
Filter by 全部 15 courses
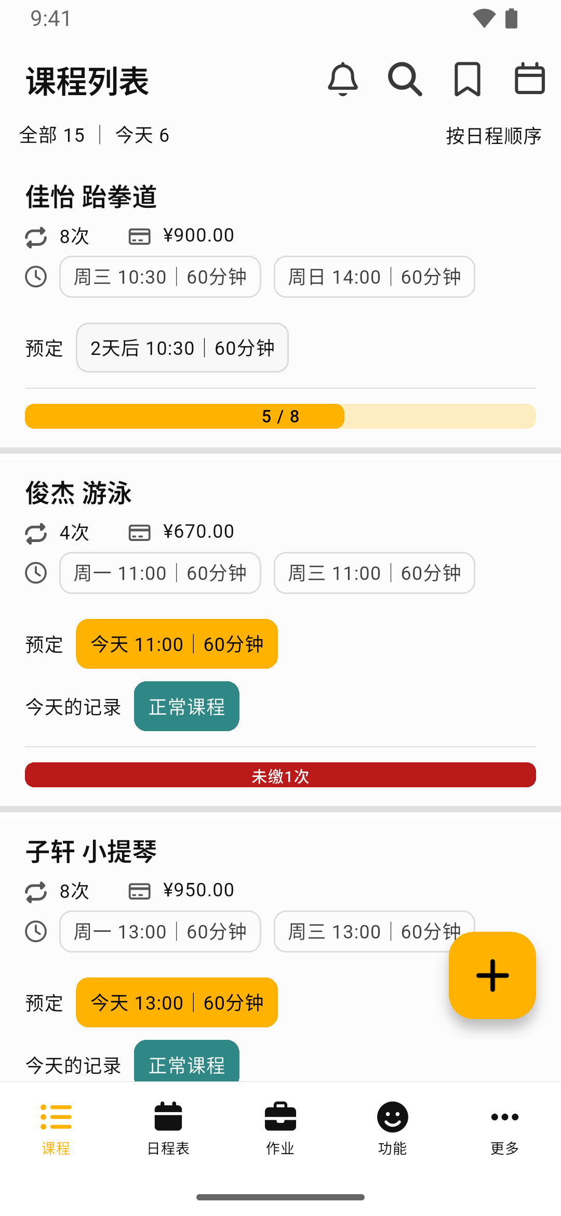pos(52,135)
